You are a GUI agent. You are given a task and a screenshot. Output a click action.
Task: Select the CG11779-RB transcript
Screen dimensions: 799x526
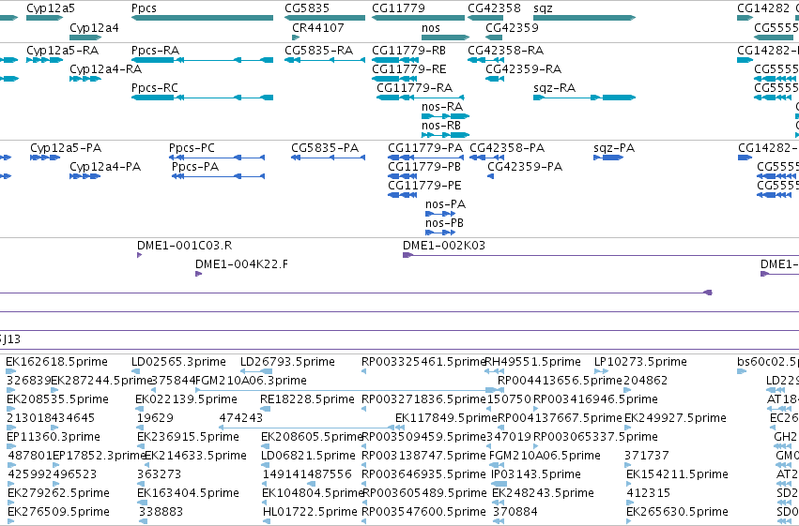395,60
